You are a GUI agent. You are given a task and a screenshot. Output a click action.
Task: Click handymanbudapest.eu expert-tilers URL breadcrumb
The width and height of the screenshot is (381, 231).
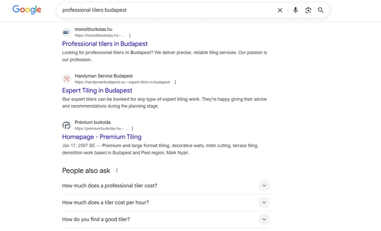click(x=122, y=82)
